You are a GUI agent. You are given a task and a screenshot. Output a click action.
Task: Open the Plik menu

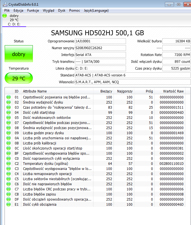click(7, 10)
